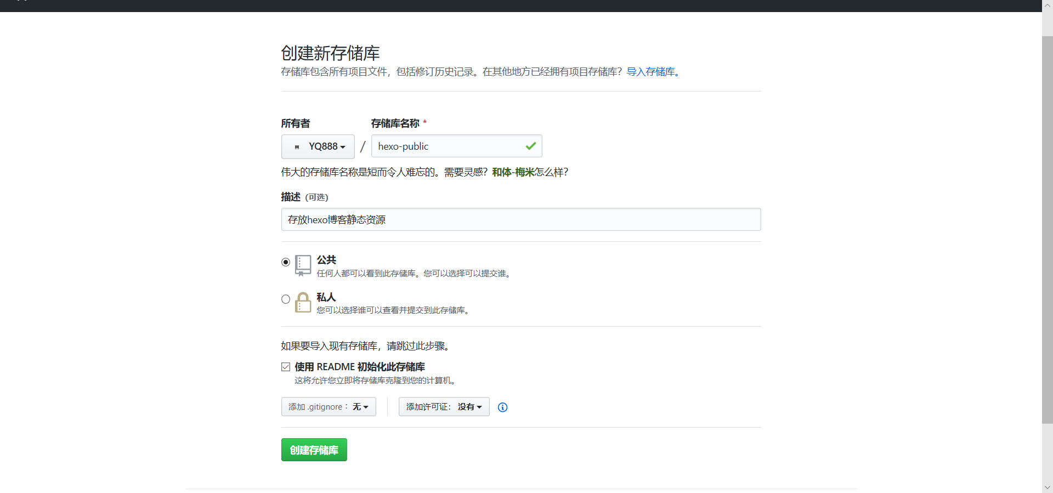Click text 如果要导入现有存储库，请跳过此步骤。
The width and height of the screenshot is (1053, 493).
366,346
